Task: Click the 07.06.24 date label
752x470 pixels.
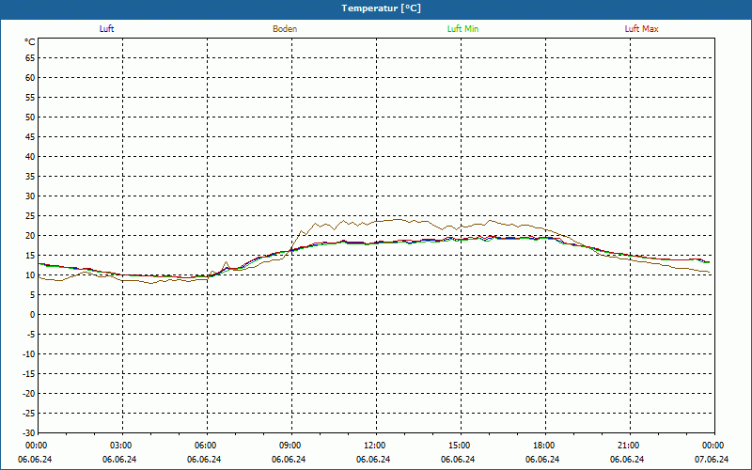Action: [x=712, y=460]
